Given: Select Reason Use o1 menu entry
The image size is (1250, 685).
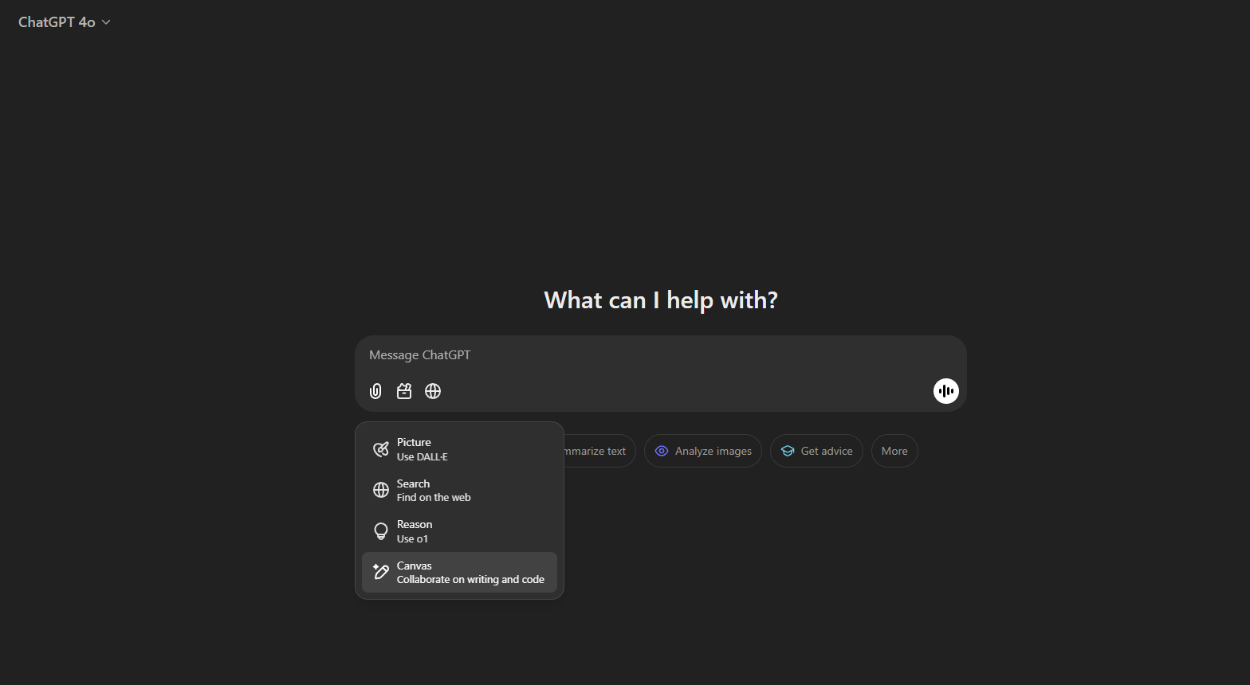Looking at the screenshot, I should [459, 531].
